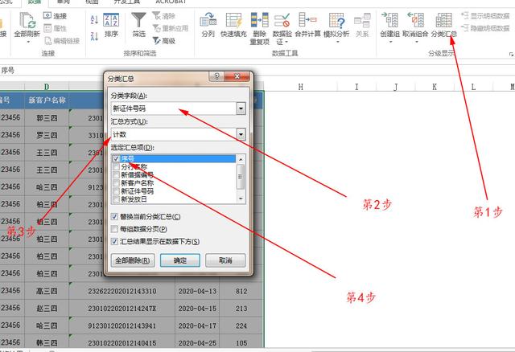
Task: Expand the 取消组合 dropdown arrow
Action: pyautogui.click(x=417, y=42)
